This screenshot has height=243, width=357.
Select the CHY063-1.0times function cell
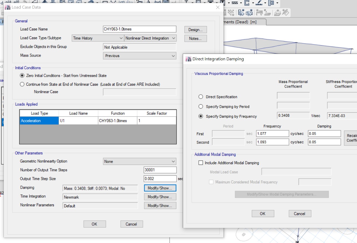coord(118,121)
